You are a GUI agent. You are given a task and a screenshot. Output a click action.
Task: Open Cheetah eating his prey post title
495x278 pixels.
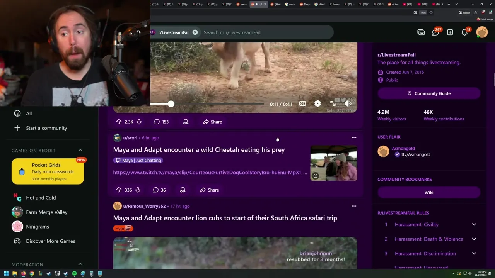tap(199, 150)
